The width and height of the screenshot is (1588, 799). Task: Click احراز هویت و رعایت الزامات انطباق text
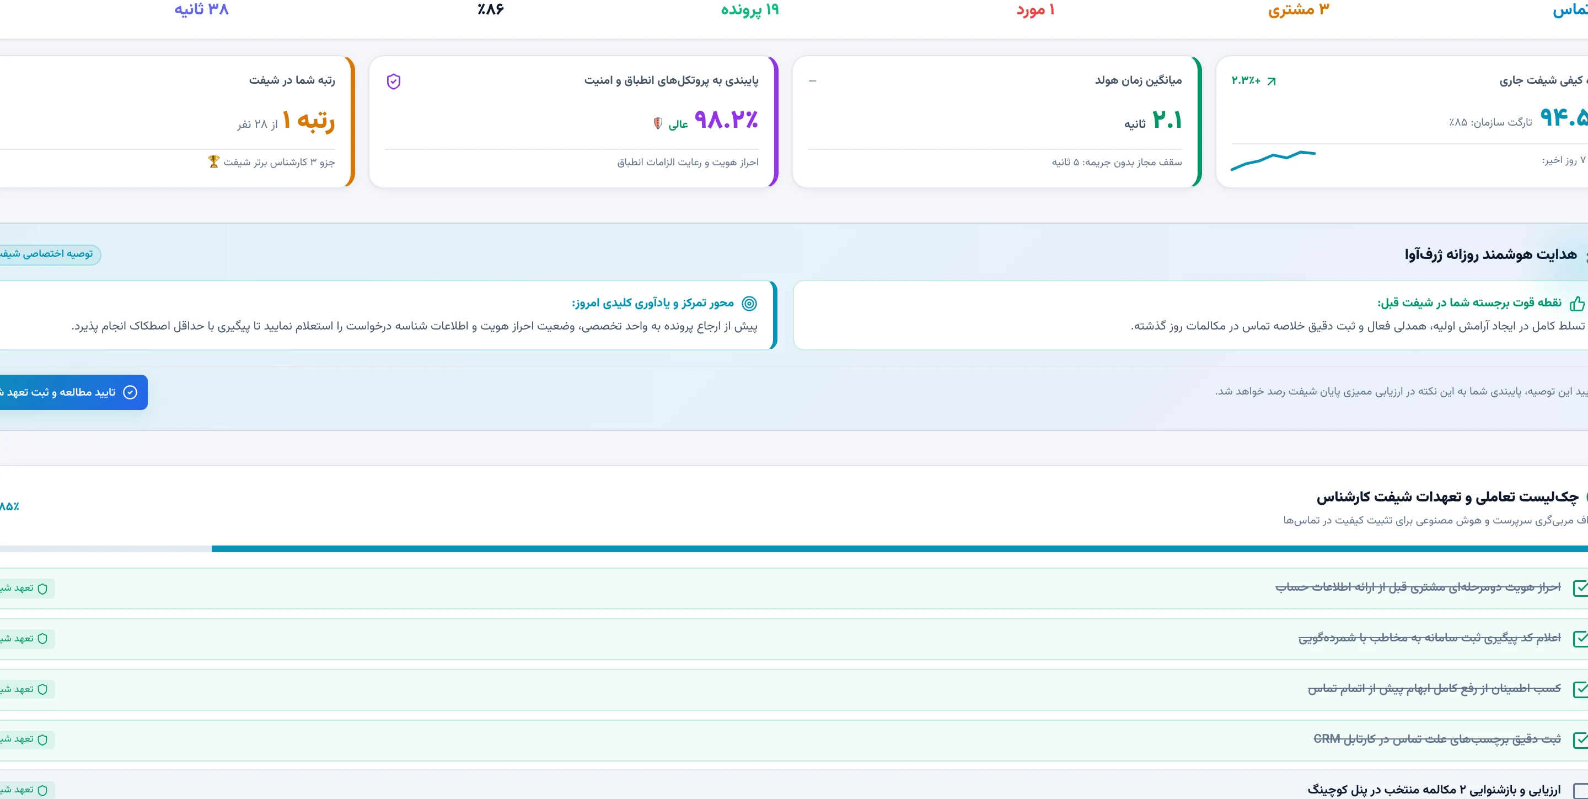coord(688,162)
